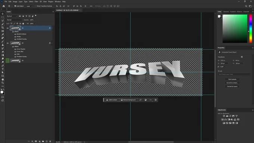Hide the top selected 3D layer
Viewport: 254px width, 143px height.
coord(7,28)
